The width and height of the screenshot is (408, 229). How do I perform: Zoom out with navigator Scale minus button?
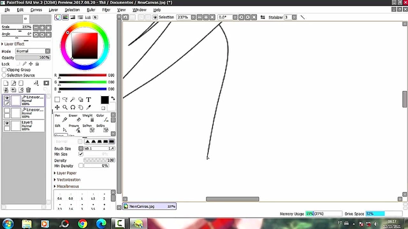click(x=36, y=27)
